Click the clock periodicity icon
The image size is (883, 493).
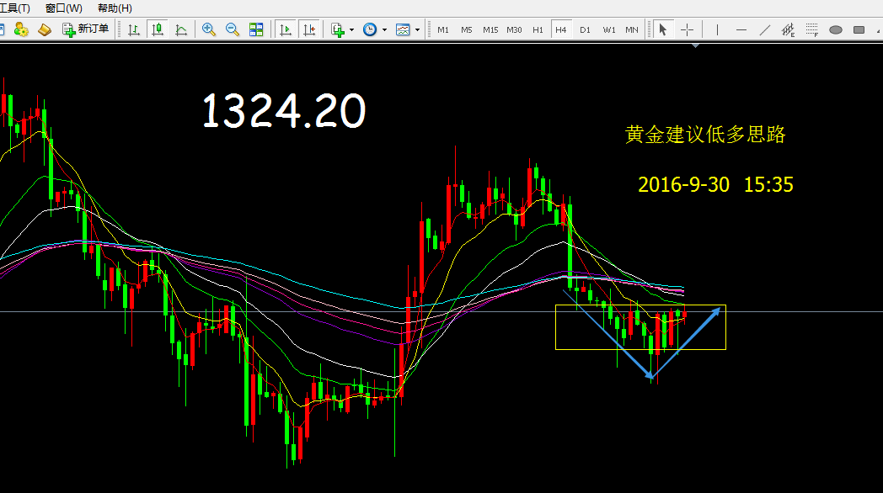coord(370,29)
